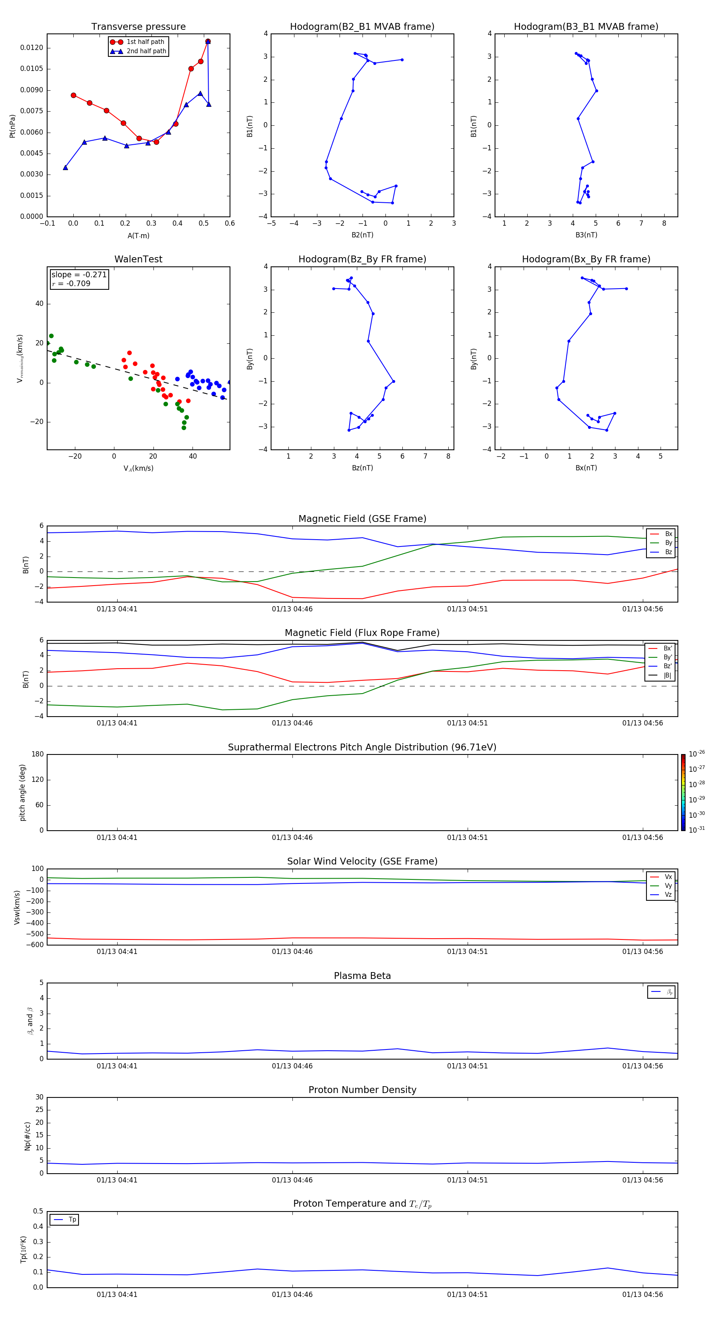725x1330 pixels.
Task: Click "Bx'" legend entry in flux rope plot
Action: coord(661,648)
